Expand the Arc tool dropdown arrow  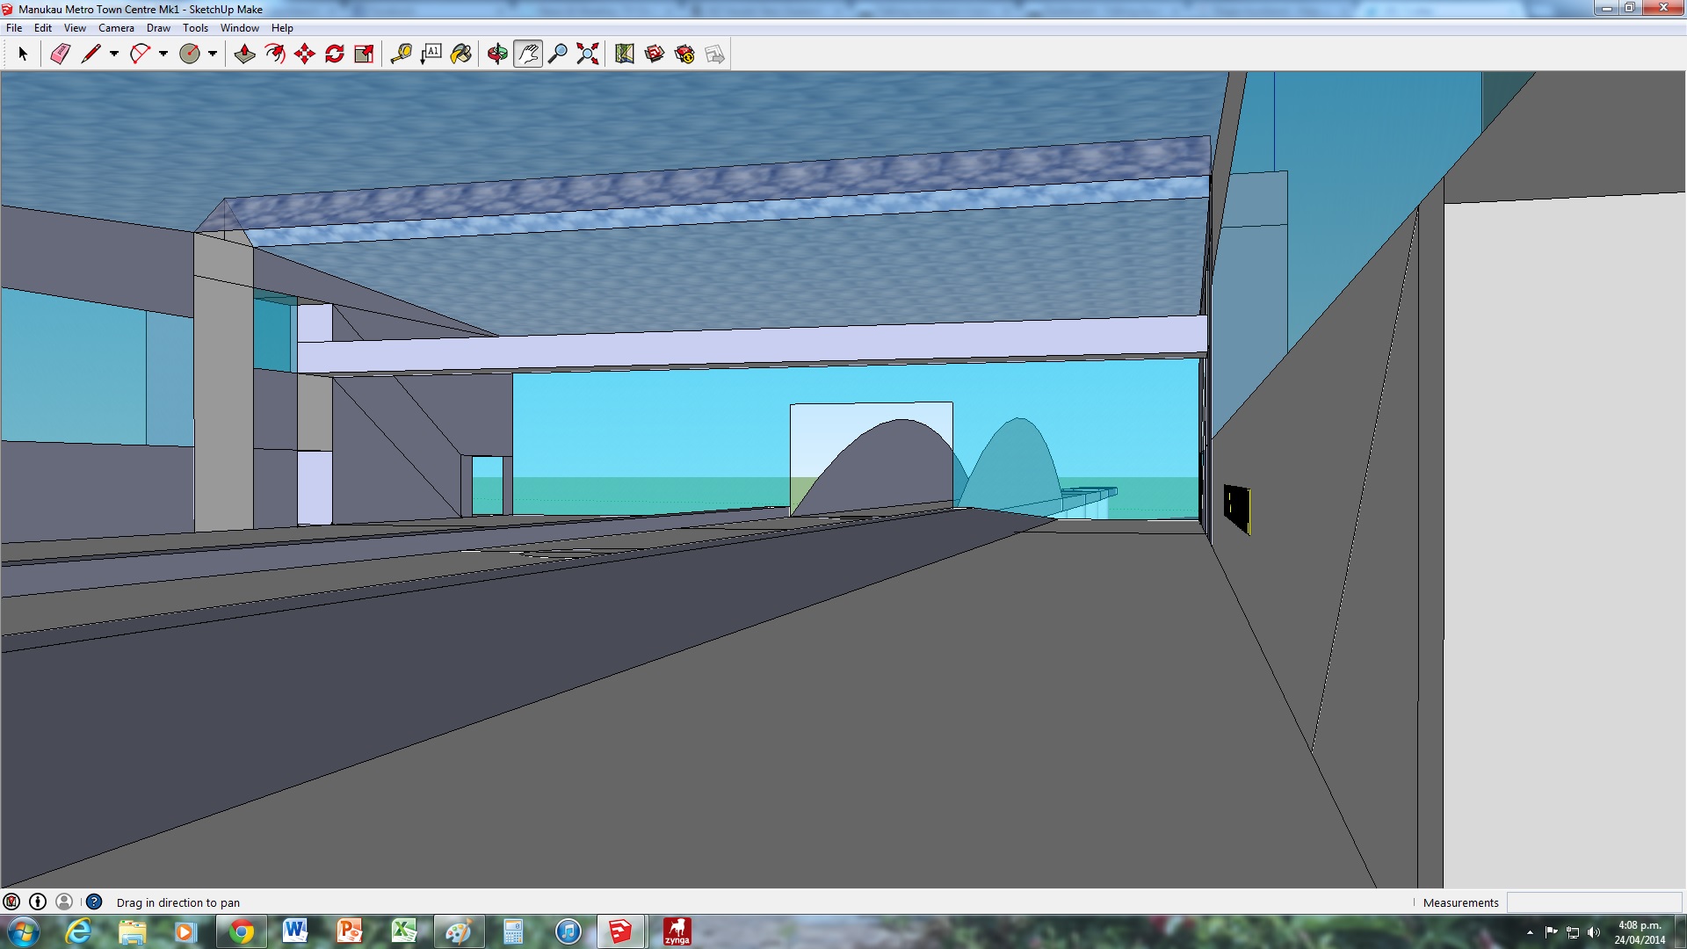click(163, 54)
